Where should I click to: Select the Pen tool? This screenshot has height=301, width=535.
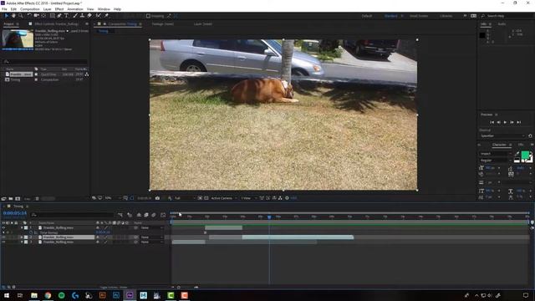(59, 16)
